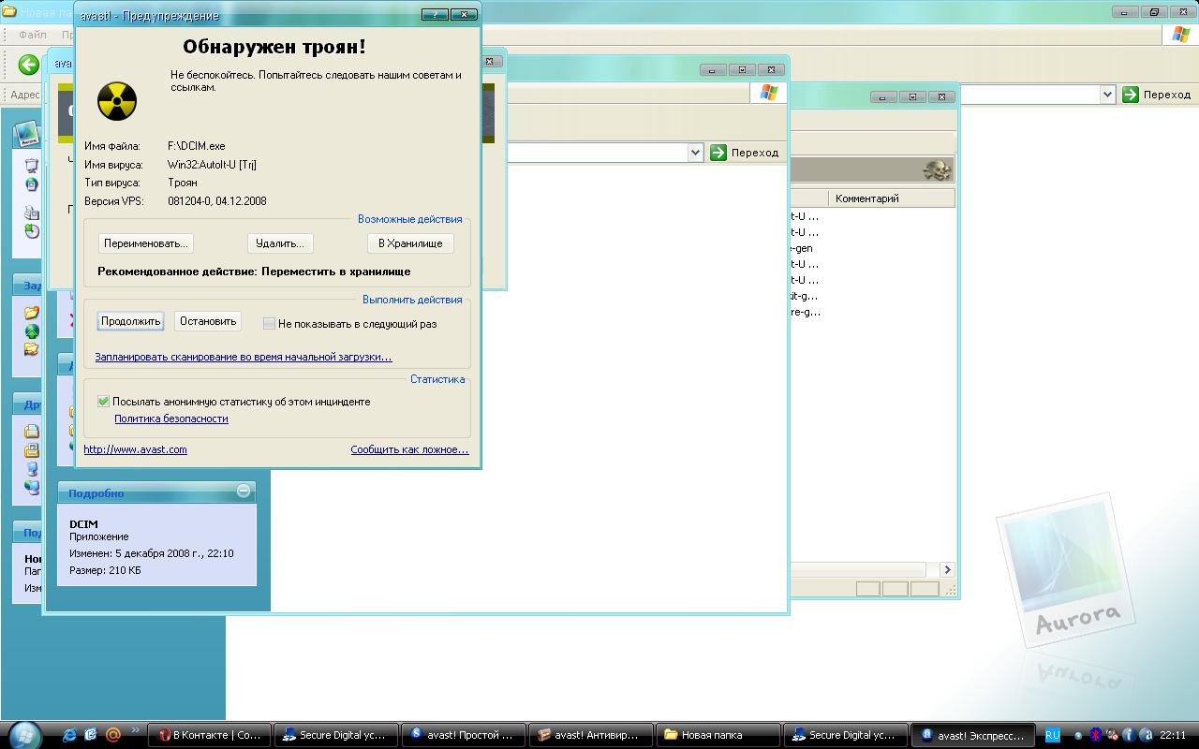Open 'Политика безопасности' link

[170, 419]
